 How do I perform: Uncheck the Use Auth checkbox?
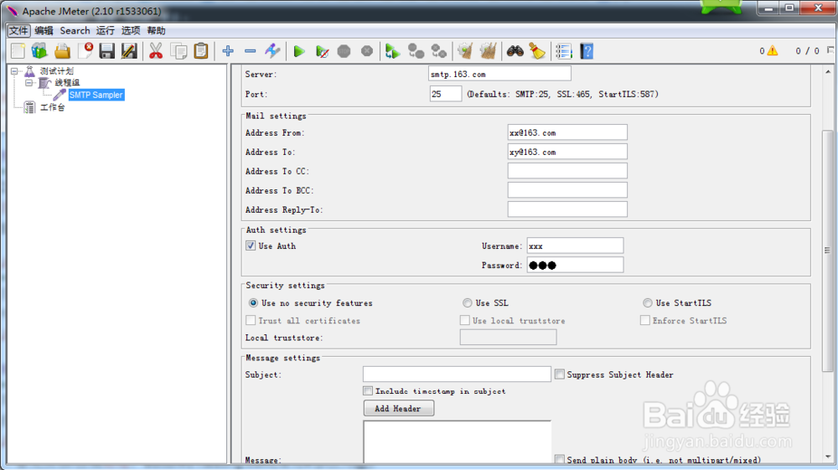click(x=251, y=245)
